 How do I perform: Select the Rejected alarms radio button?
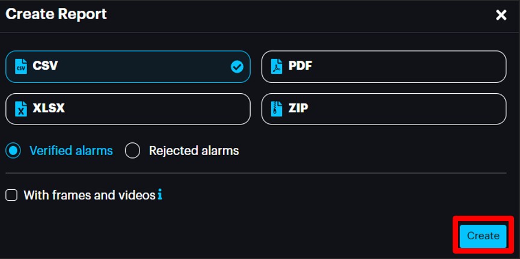click(132, 151)
